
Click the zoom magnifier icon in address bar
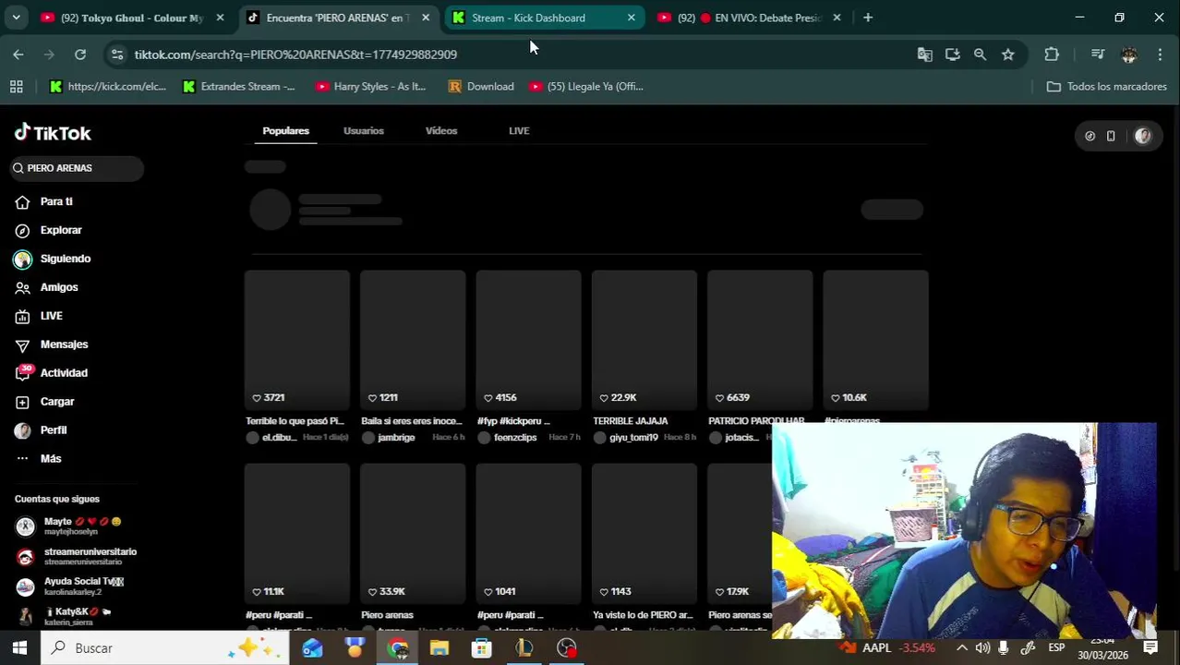pos(980,54)
